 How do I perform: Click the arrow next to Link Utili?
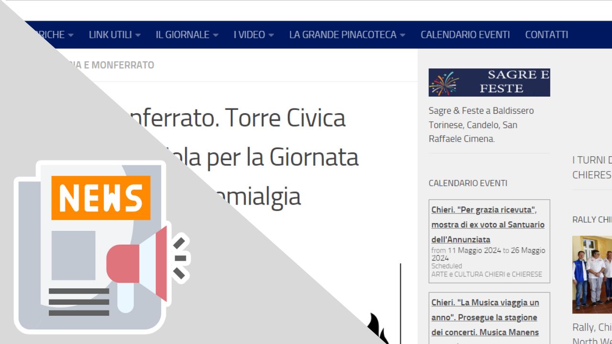pyautogui.click(x=138, y=35)
